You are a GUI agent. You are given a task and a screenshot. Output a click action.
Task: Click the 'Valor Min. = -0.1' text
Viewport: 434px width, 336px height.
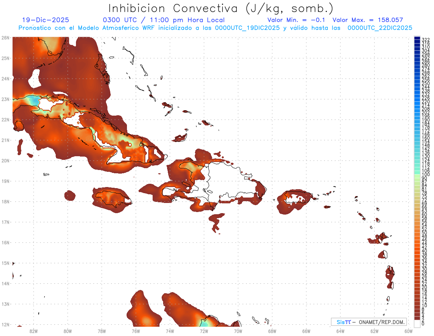[x=297, y=20]
